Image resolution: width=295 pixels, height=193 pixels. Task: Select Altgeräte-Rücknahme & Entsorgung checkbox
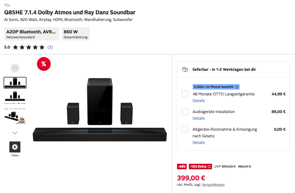185,129
